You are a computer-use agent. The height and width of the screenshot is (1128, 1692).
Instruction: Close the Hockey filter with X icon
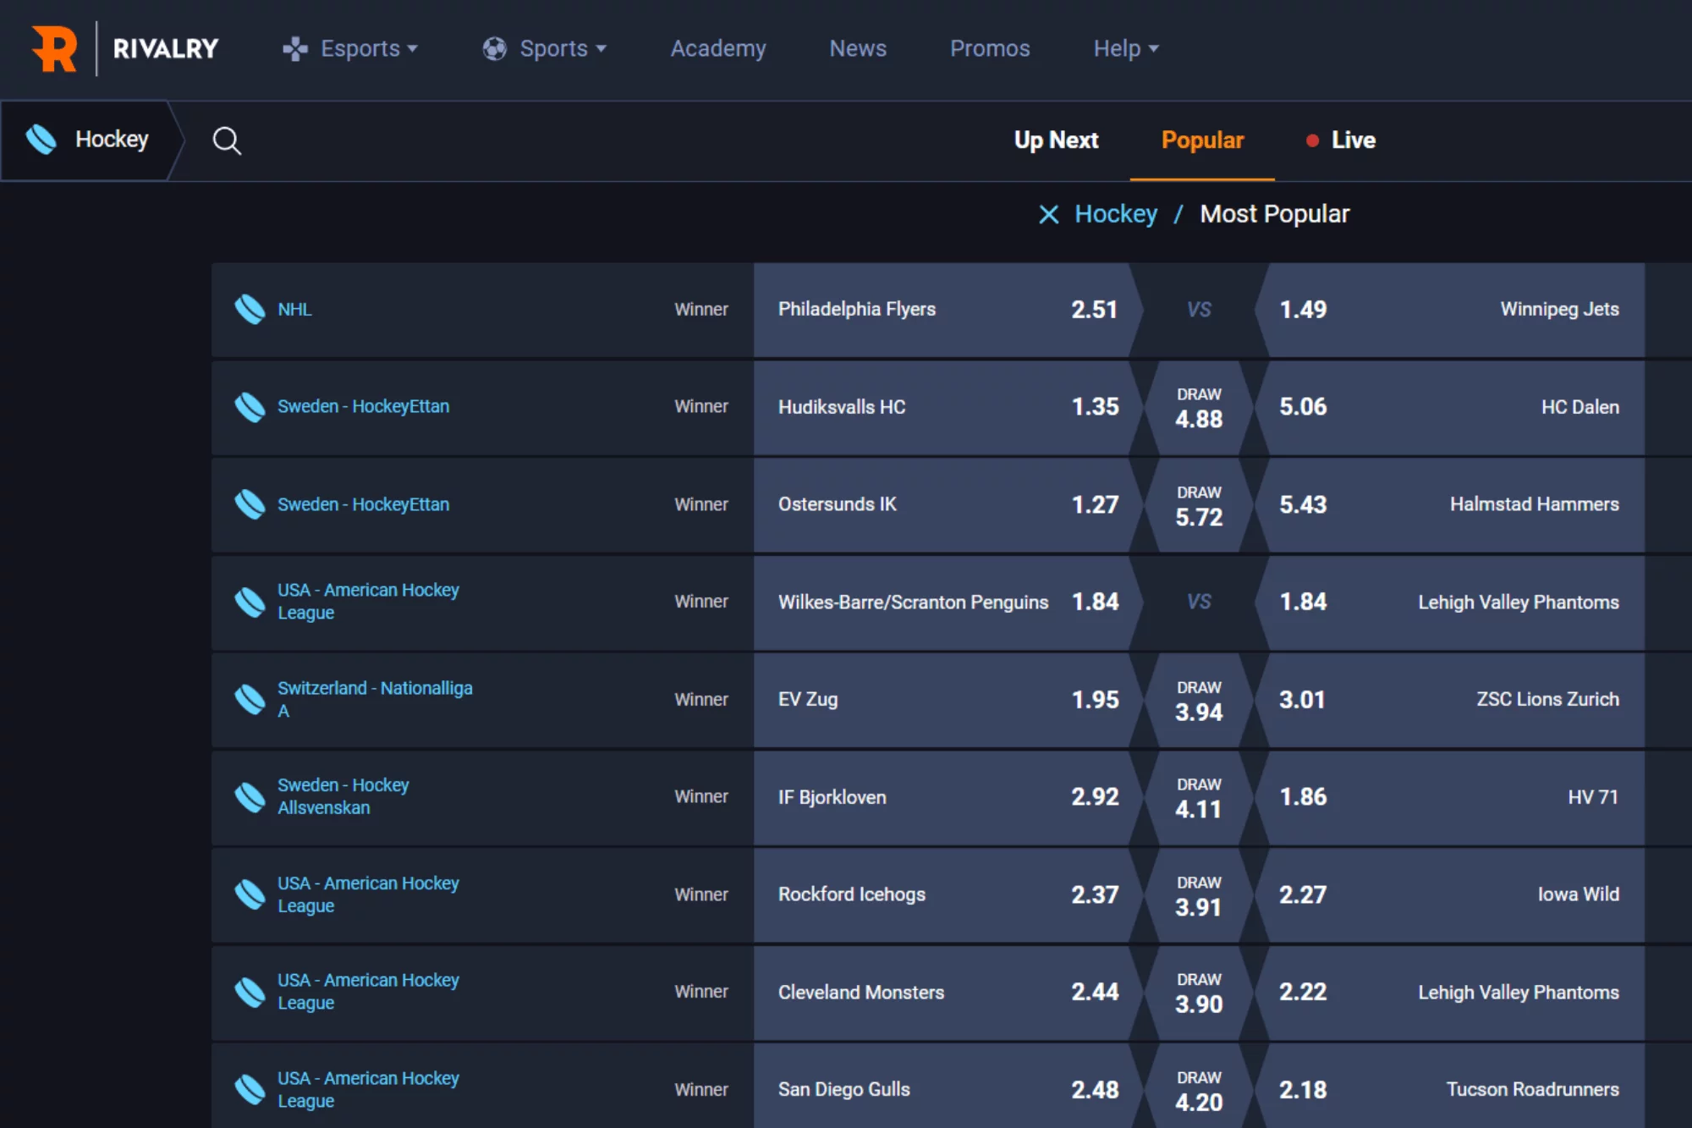tap(1048, 215)
